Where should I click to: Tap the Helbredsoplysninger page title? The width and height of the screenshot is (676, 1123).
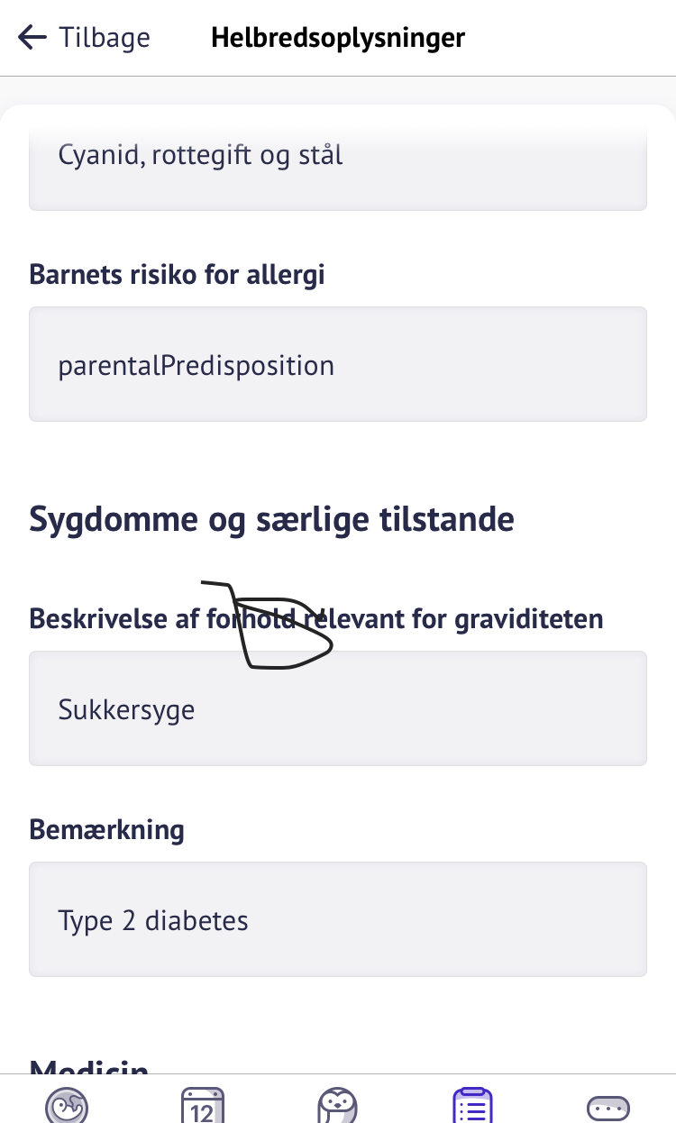[338, 38]
